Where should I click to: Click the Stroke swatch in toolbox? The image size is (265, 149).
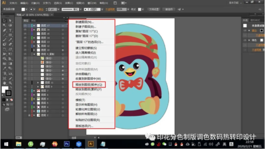9,93
